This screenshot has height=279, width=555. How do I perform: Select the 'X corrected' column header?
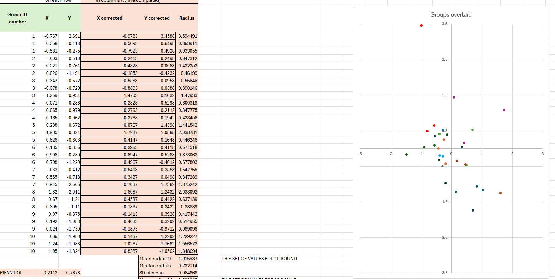tap(110, 18)
